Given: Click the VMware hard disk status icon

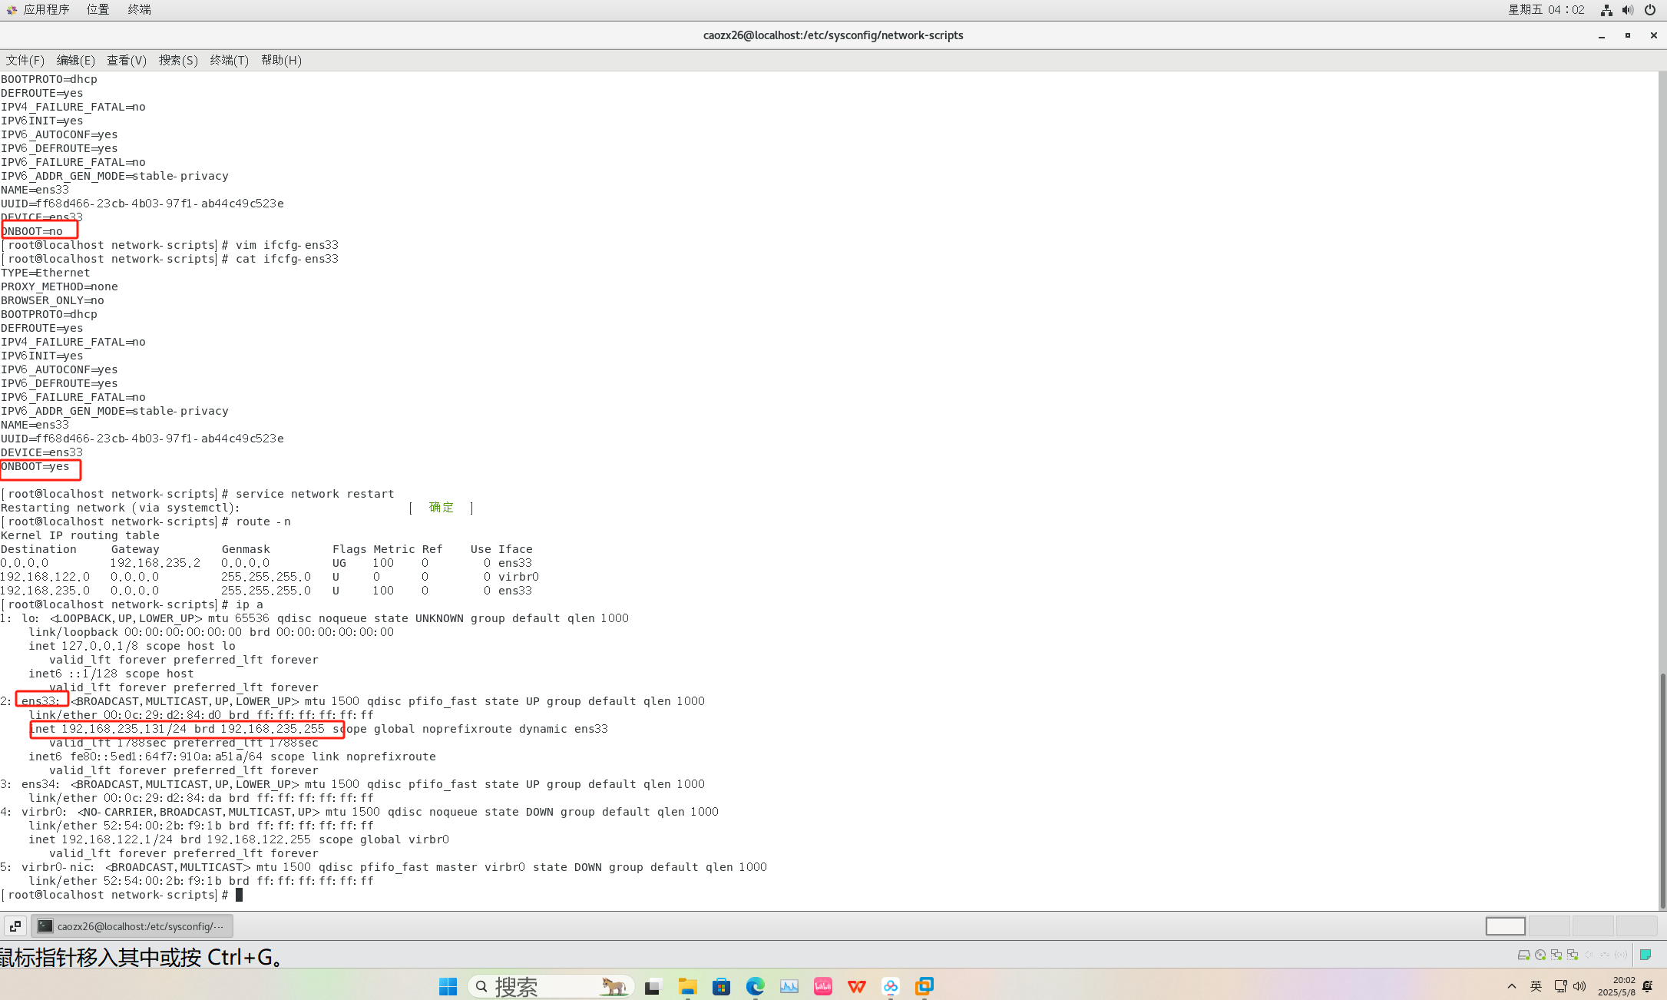Looking at the screenshot, I should click(1523, 955).
